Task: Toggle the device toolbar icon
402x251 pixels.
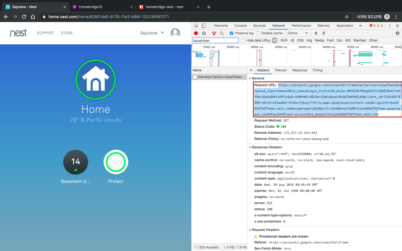Action: click(204, 26)
